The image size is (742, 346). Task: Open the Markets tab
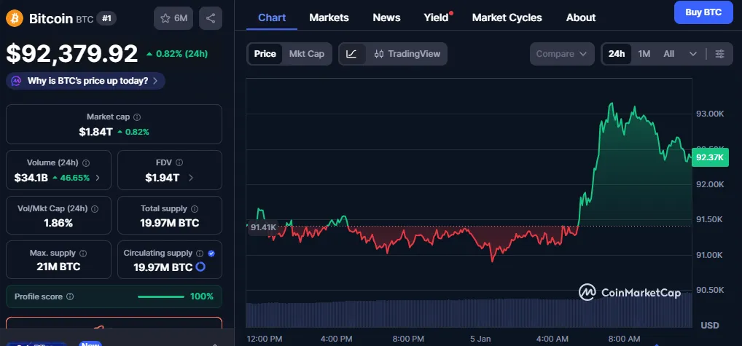[x=329, y=17]
